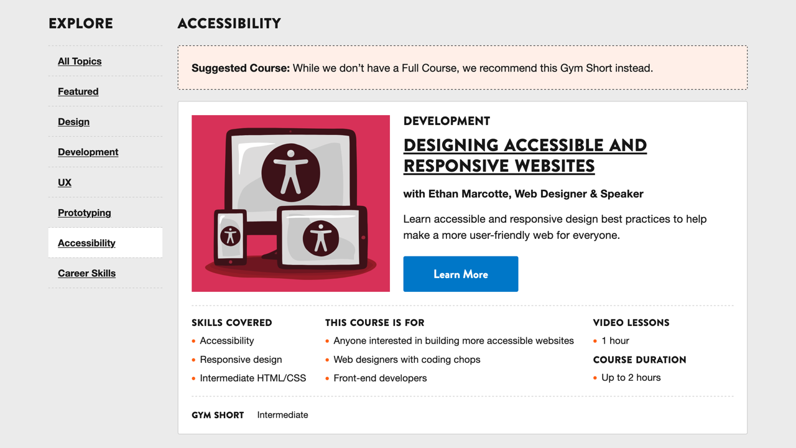This screenshot has width=796, height=448.
Task: Click the Development label above course title
Action: (x=447, y=121)
